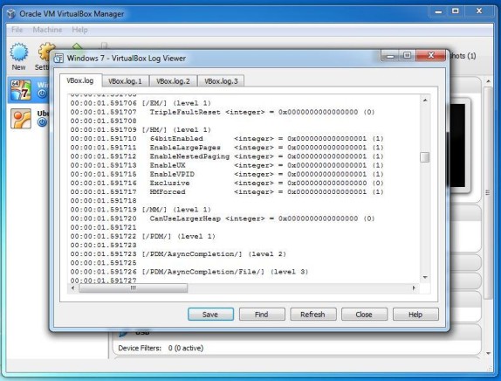Click the [/HM/] (level 1) line

[x=141, y=130]
